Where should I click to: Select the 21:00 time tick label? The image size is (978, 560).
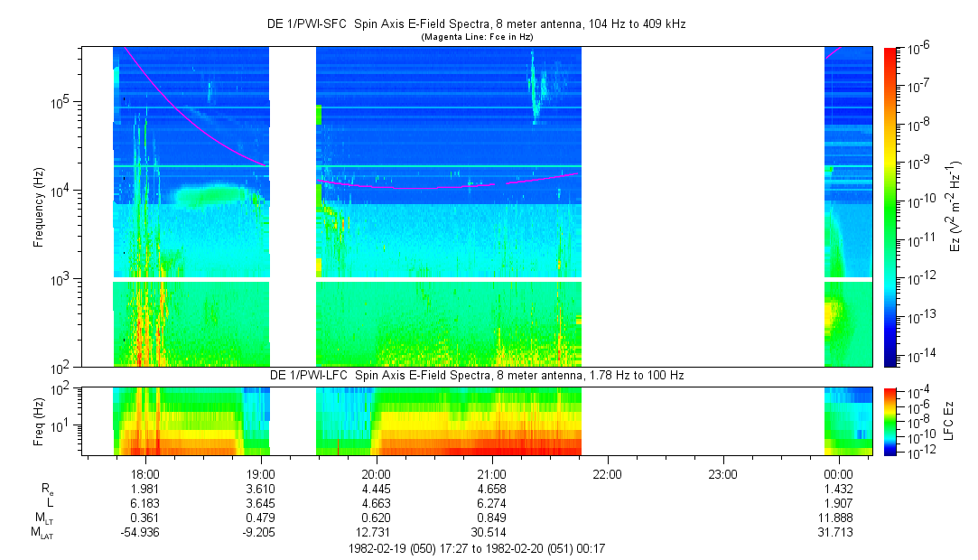point(492,474)
